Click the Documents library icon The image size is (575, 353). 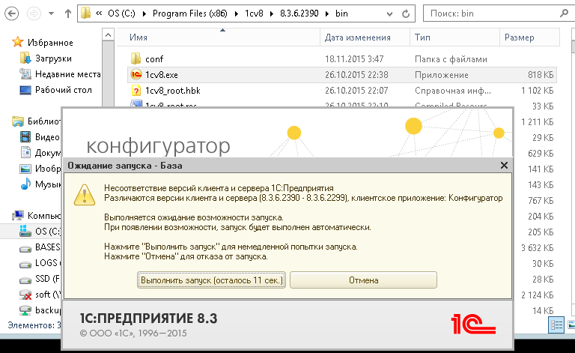(x=25, y=152)
